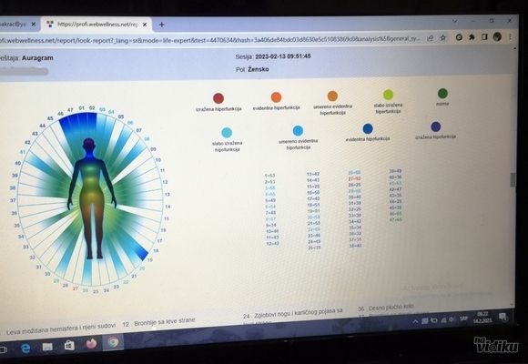Click the dark green norma legend circle
This screenshot has width=528, height=364.
coord(442,93)
